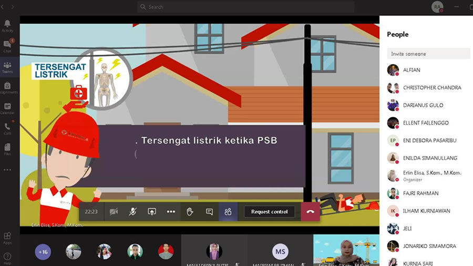Toggle the camera on
The width and height of the screenshot is (473, 266).
(114, 212)
